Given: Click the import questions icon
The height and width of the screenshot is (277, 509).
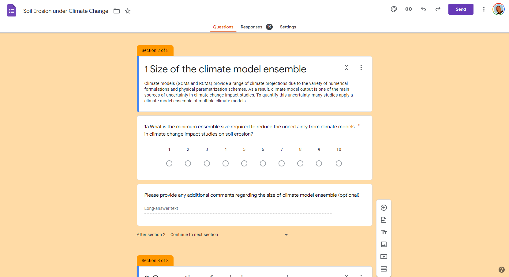Looking at the screenshot, I should (x=384, y=220).
